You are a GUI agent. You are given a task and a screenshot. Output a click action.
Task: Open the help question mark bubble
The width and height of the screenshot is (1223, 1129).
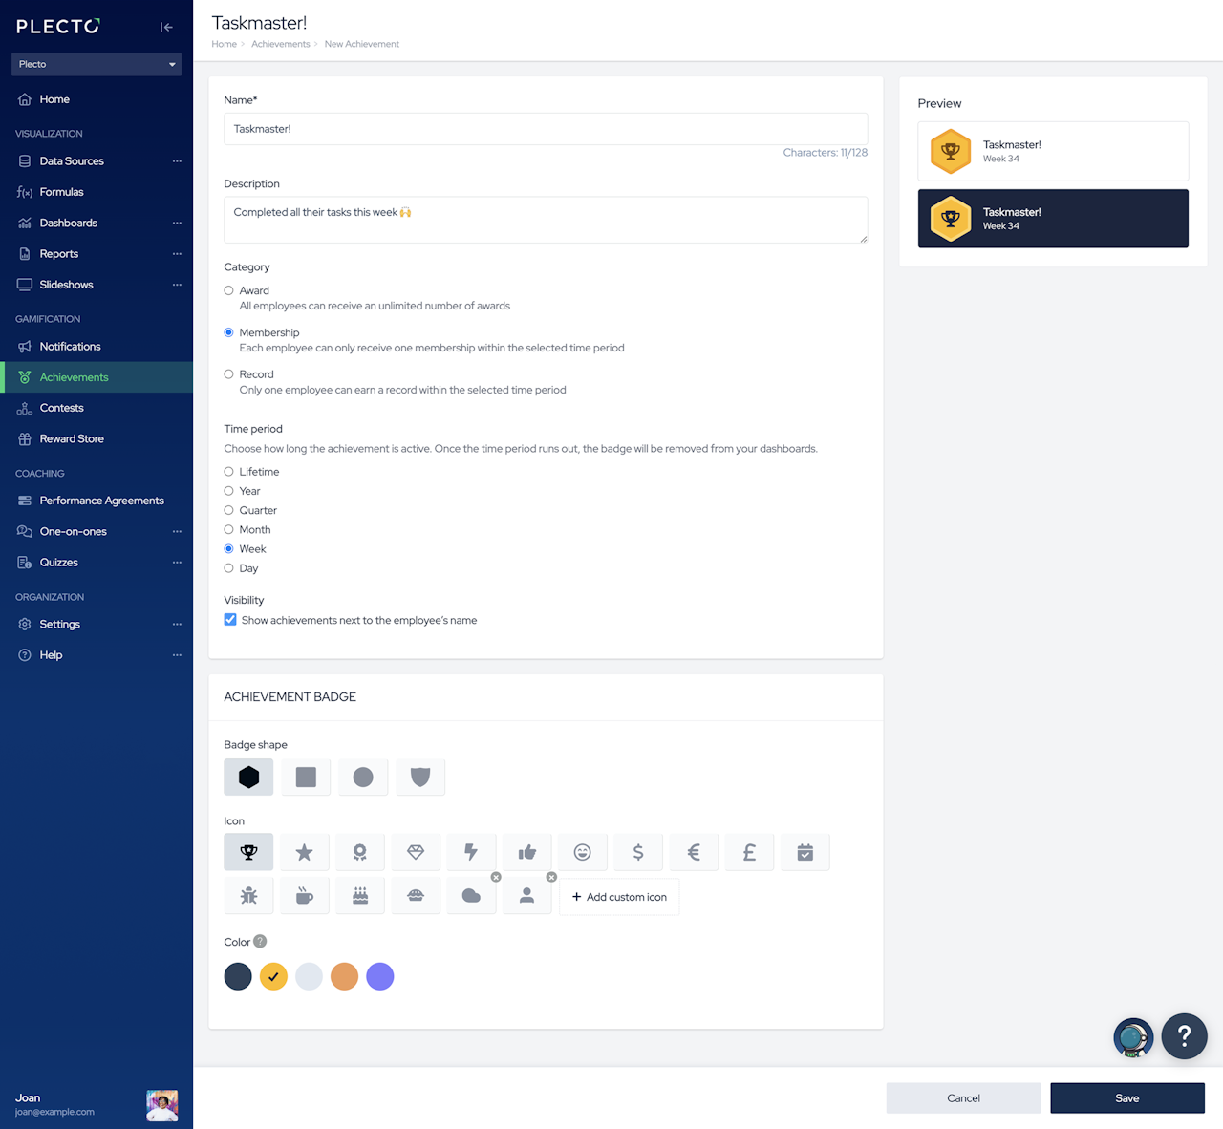coord(1185,1035)
